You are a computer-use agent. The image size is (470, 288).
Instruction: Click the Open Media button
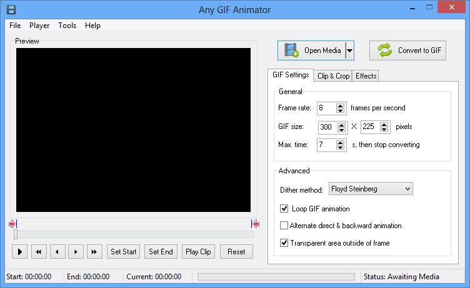tap(312, 50)
